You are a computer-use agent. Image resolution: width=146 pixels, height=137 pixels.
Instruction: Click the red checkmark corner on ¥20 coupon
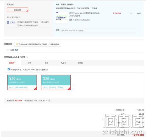point(35,89)
